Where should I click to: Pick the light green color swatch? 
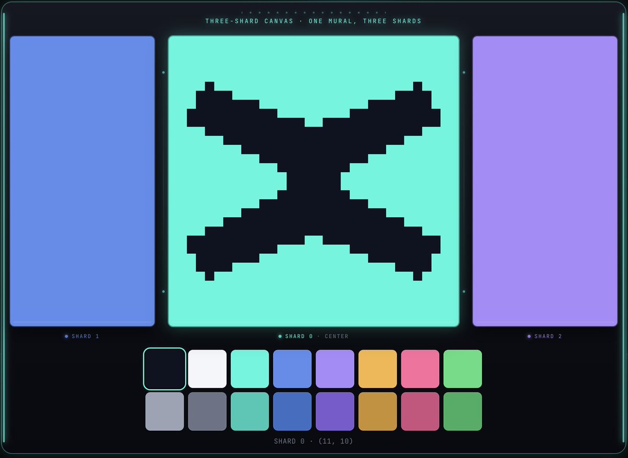click(463, 369)
